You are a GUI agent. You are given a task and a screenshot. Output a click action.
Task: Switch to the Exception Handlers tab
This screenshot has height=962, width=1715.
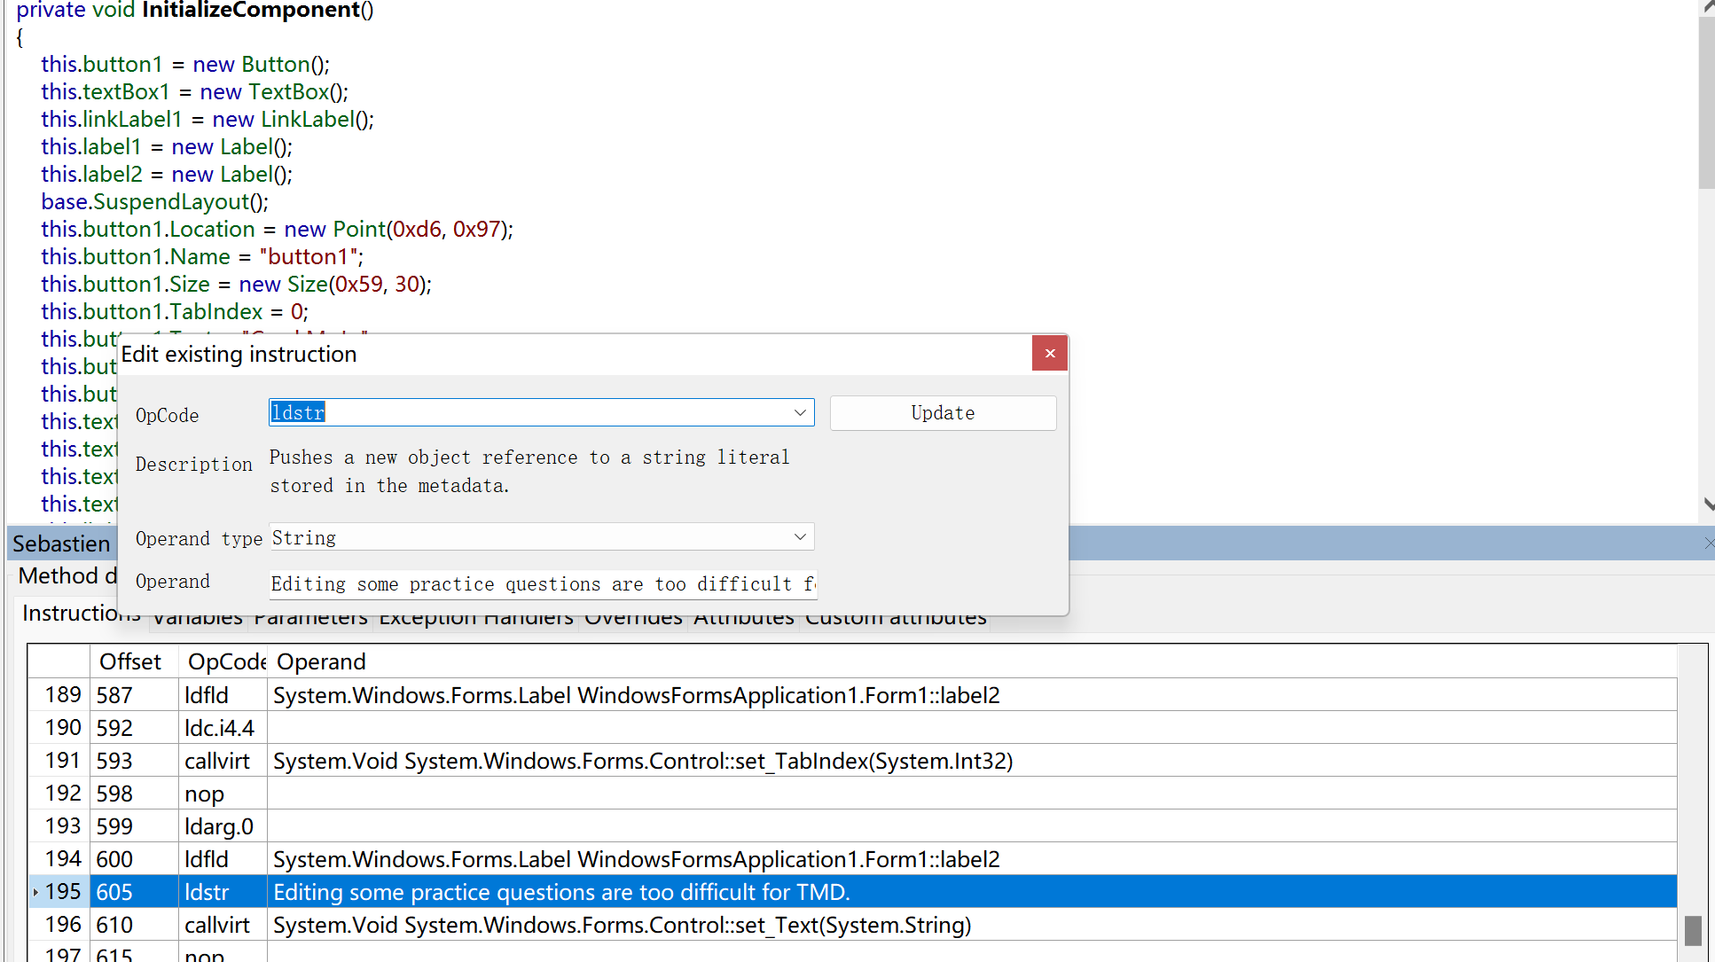476,618
